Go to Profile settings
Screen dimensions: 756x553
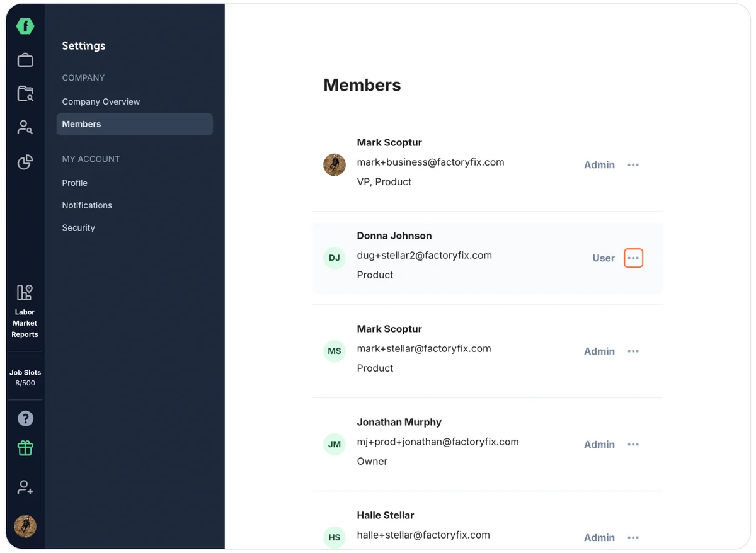[74, 183]
